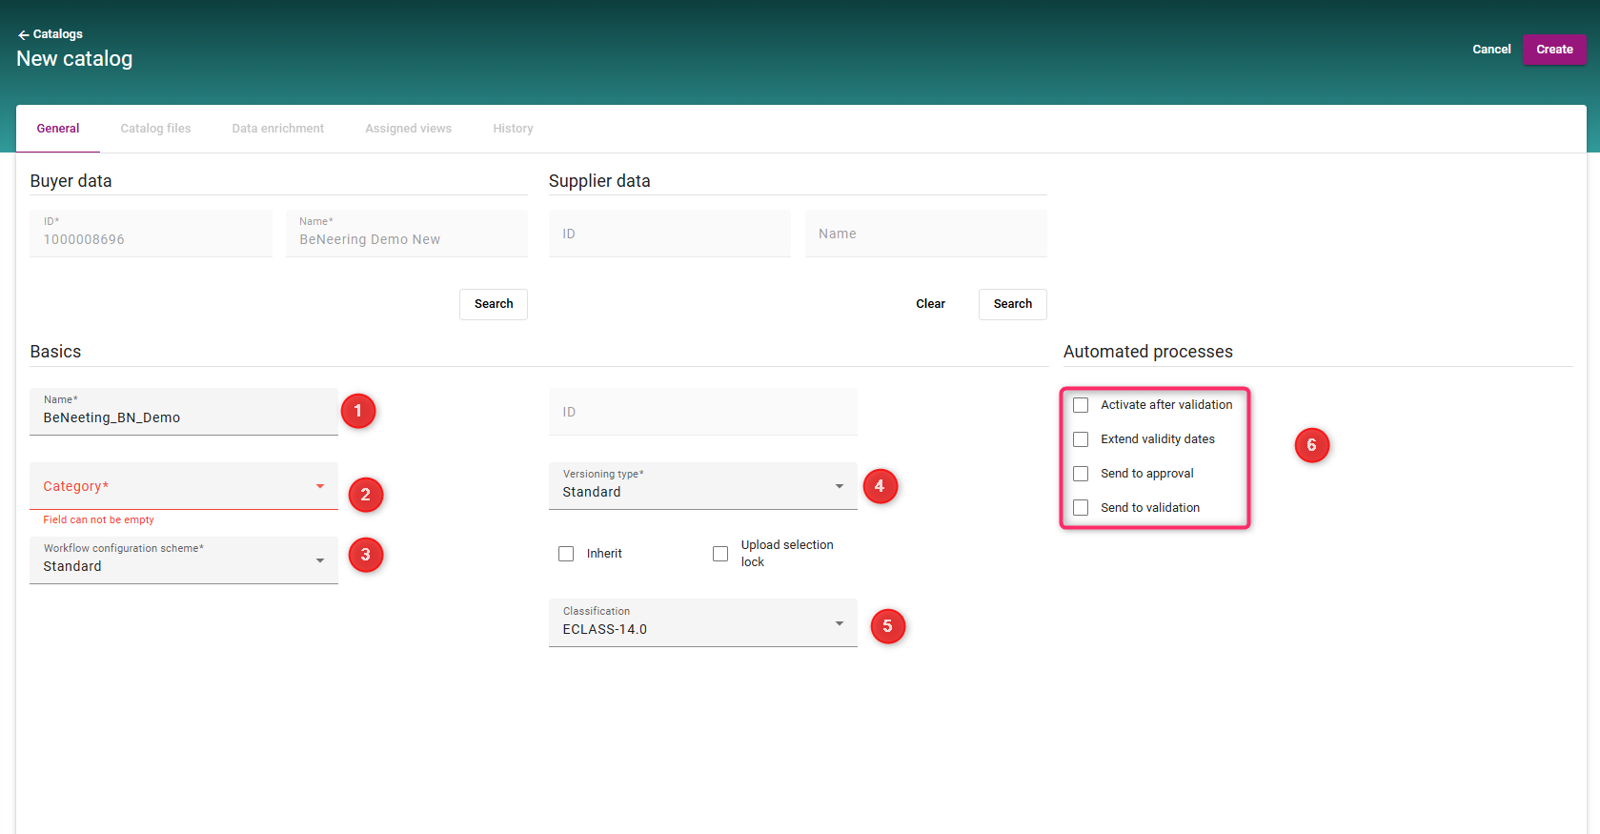Click Clear under Supplier data
Screen dimensions: 1600x834
[930, 304]
